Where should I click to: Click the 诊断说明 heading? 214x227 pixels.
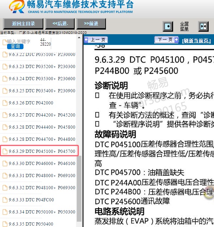click(x=111, y=86)
